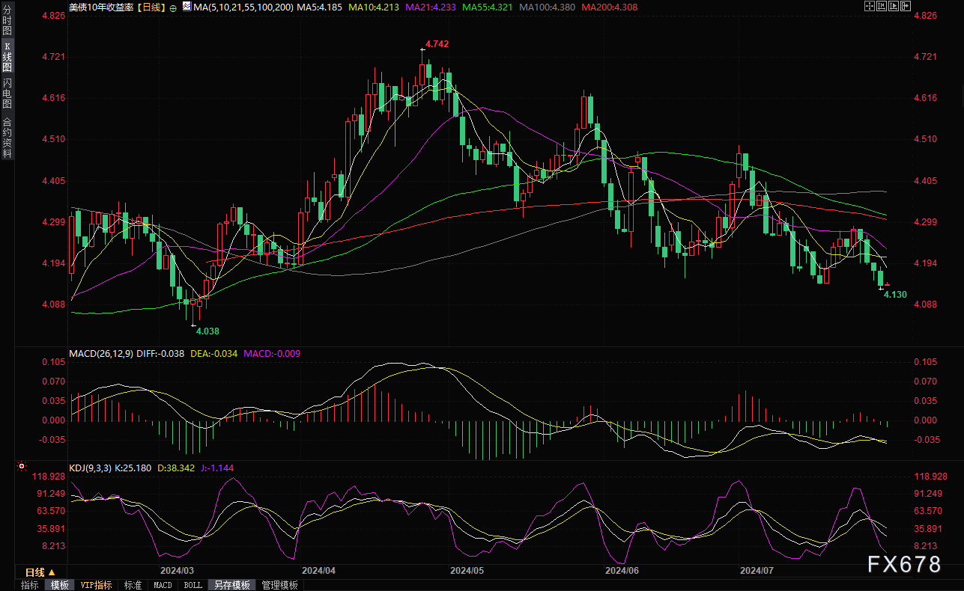Select the MACD template button
This screenshot has height=591, width=964.
click(163, 585)
